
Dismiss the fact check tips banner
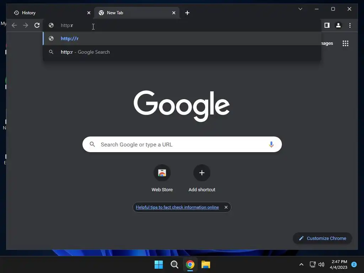point(226,207)
